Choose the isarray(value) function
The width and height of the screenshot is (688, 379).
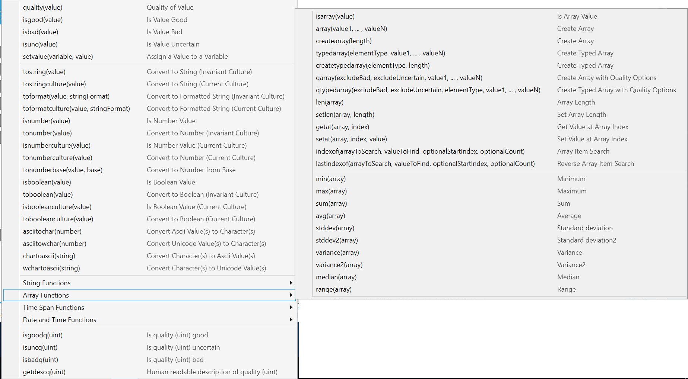click(x=335, y=16)
